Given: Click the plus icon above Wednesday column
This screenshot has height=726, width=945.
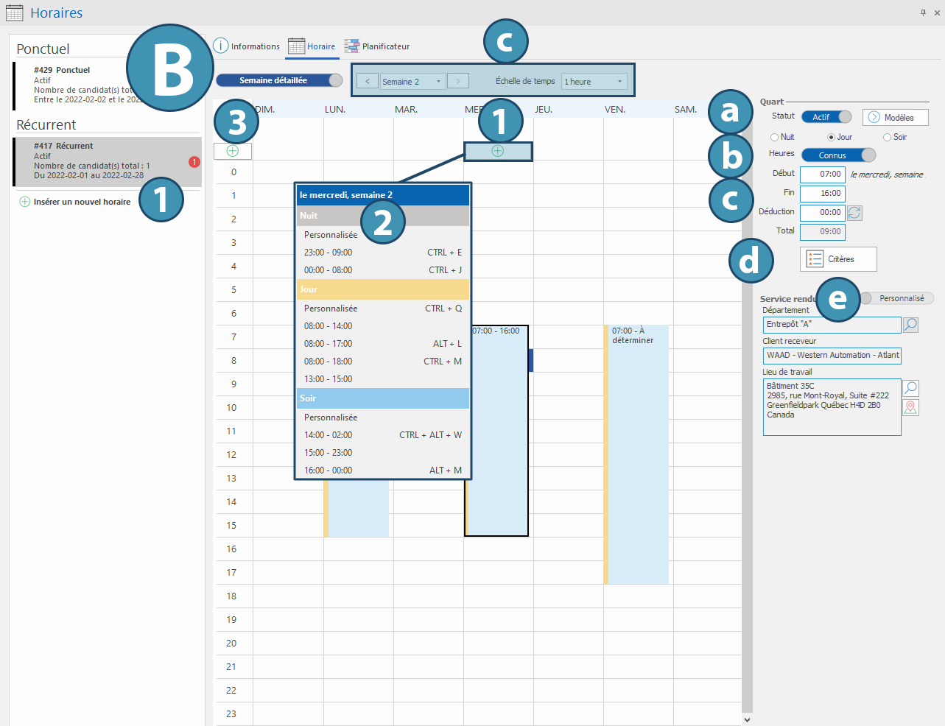Looking at the screenshot, I should point(498,151).
